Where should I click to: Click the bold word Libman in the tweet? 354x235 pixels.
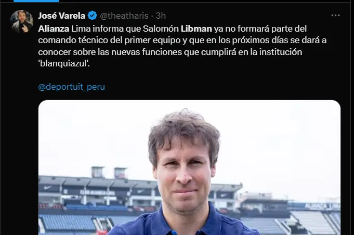(196, 29)
